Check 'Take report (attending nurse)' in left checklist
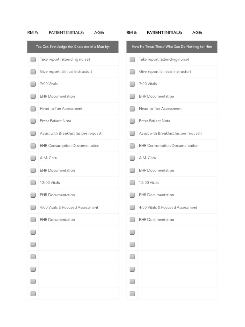This screenshot has width=245, height=327. tap(33, 59)
